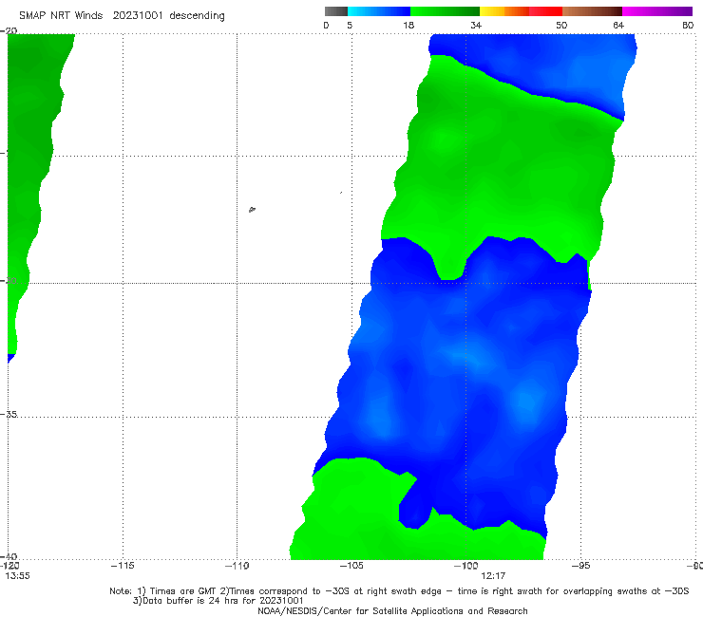This screenshot has width=703, height=617.
Task: Pick the yellow-to-red segment of the color bar
Action: pyautogui.click(x=521, y=11)
